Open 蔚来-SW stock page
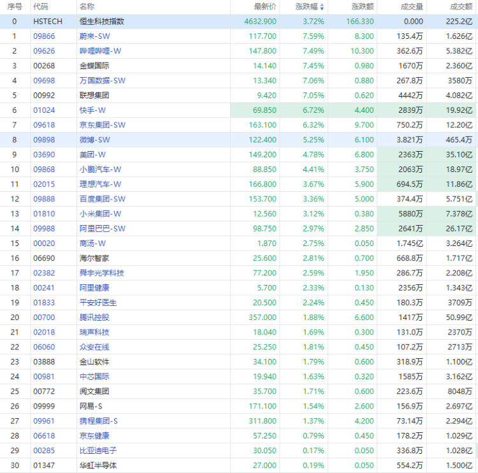Screen dimensions: 478x473 [x=94, y=36]
